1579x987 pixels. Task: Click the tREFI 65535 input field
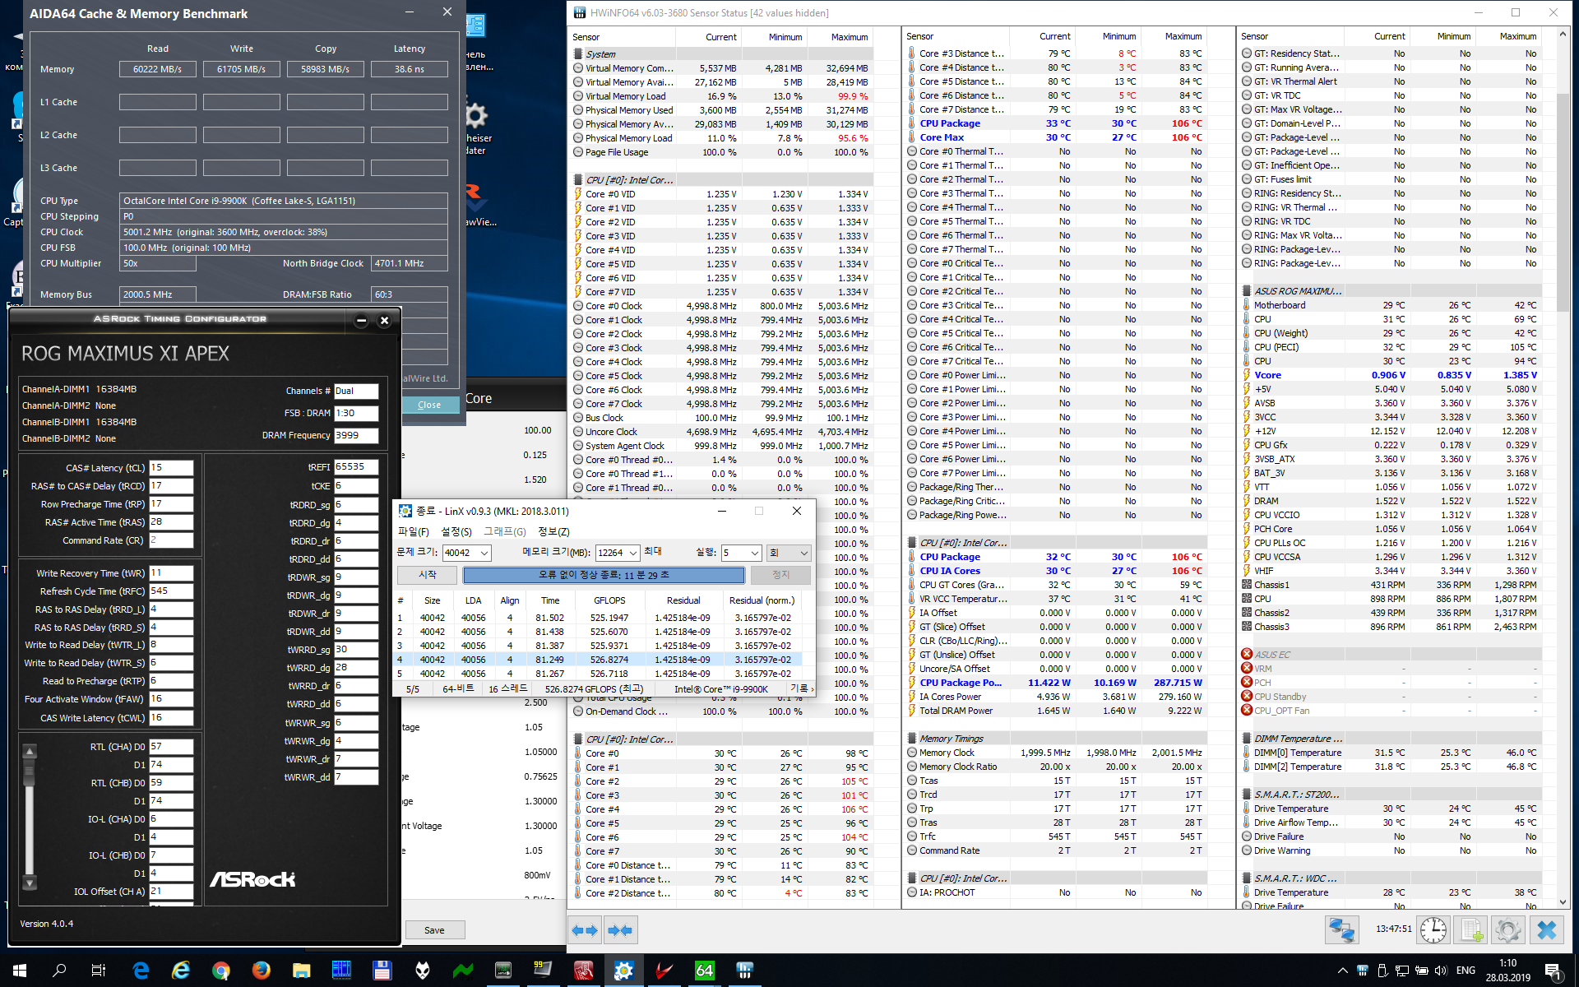click(355, 467)
